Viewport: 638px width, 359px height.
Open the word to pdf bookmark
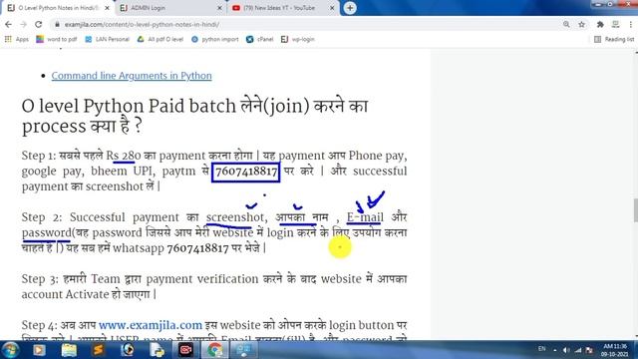57,39
